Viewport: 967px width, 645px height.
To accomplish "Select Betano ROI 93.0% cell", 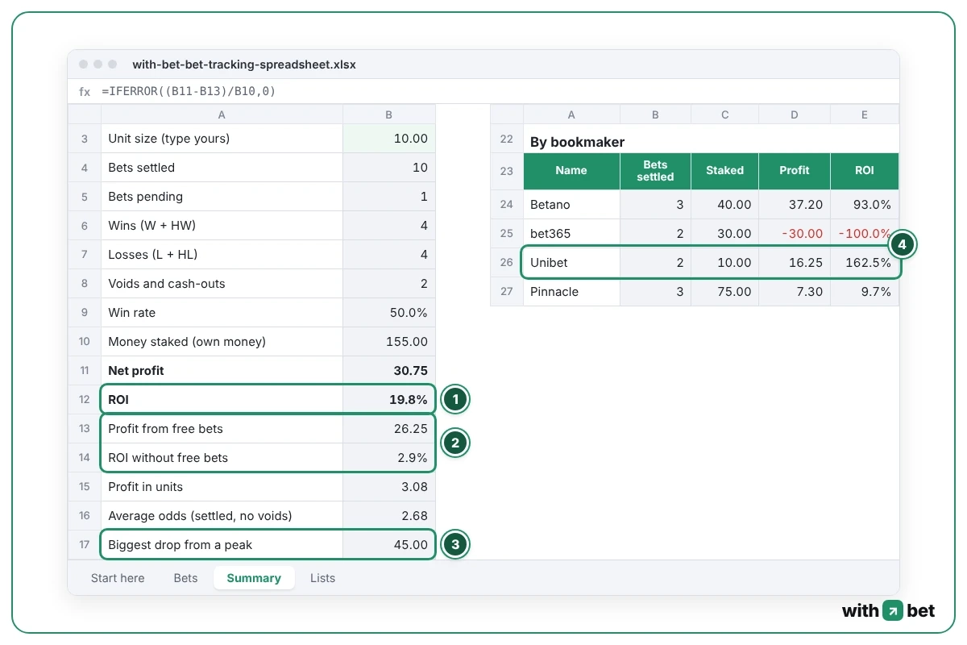I will click(x=864, y=205).
